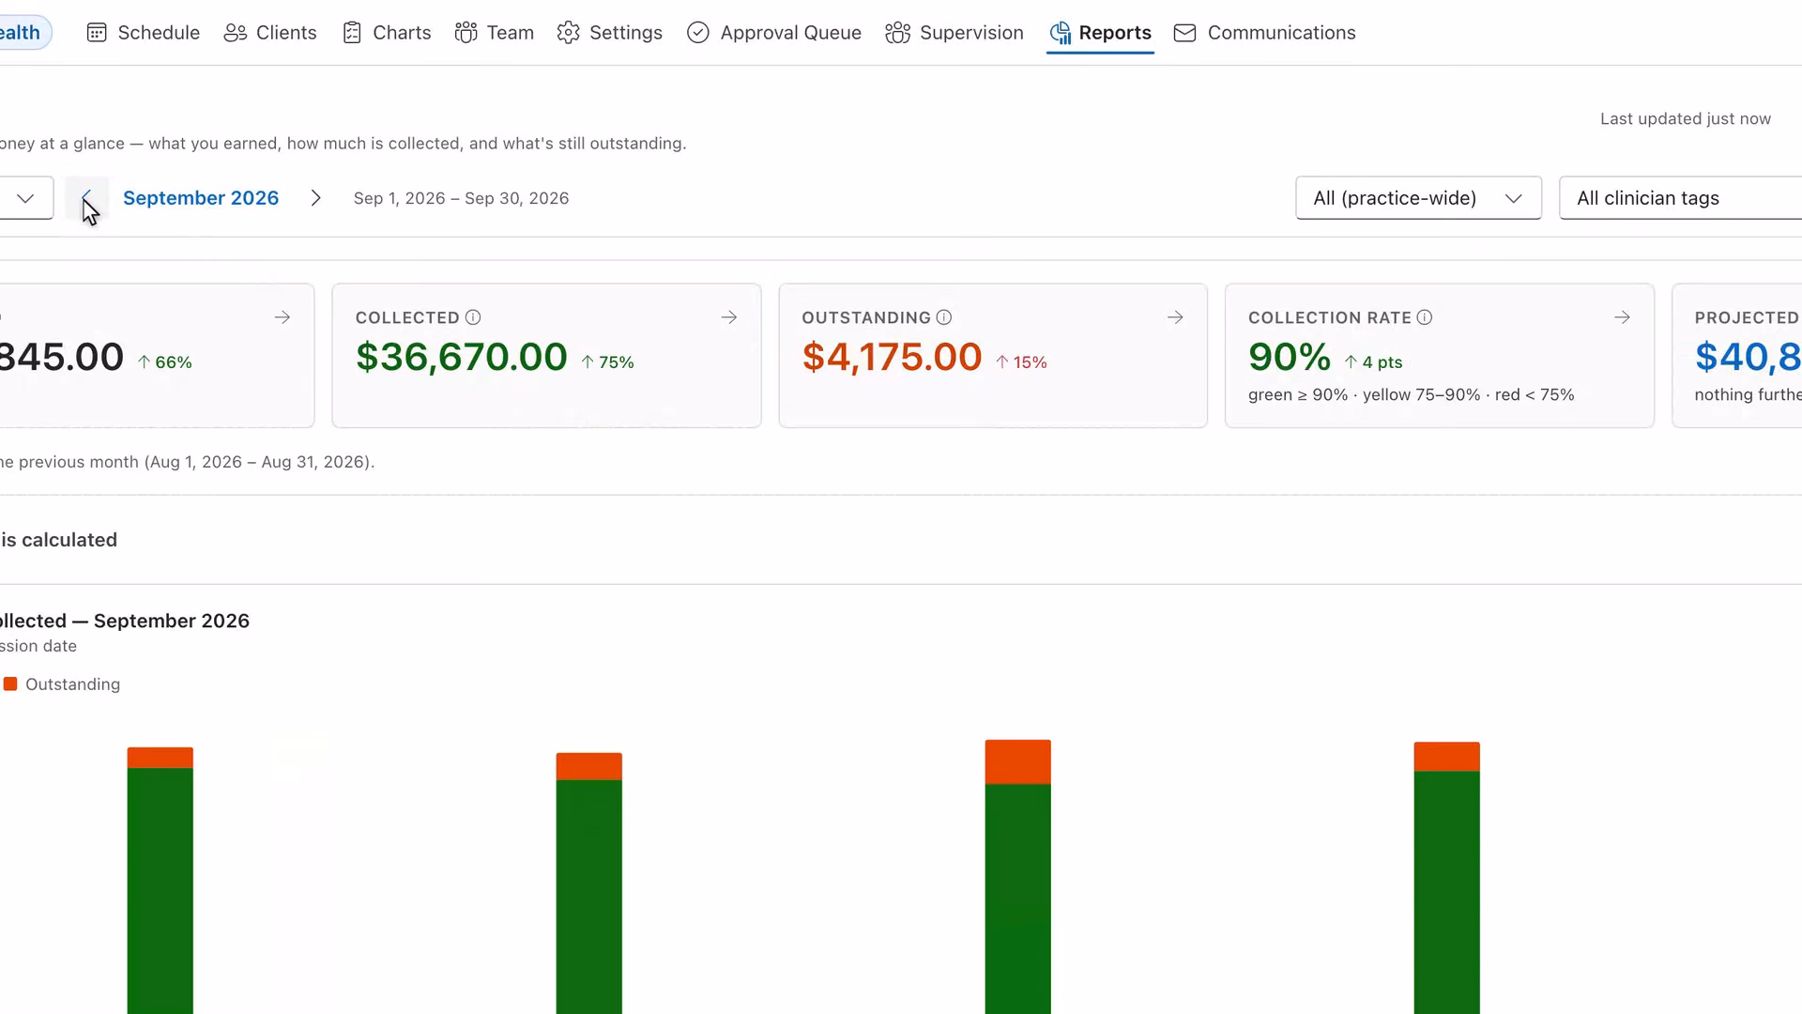Click the Charts clipboard icon
This screenshot has width=1802, height=1014.
(352, 33)
